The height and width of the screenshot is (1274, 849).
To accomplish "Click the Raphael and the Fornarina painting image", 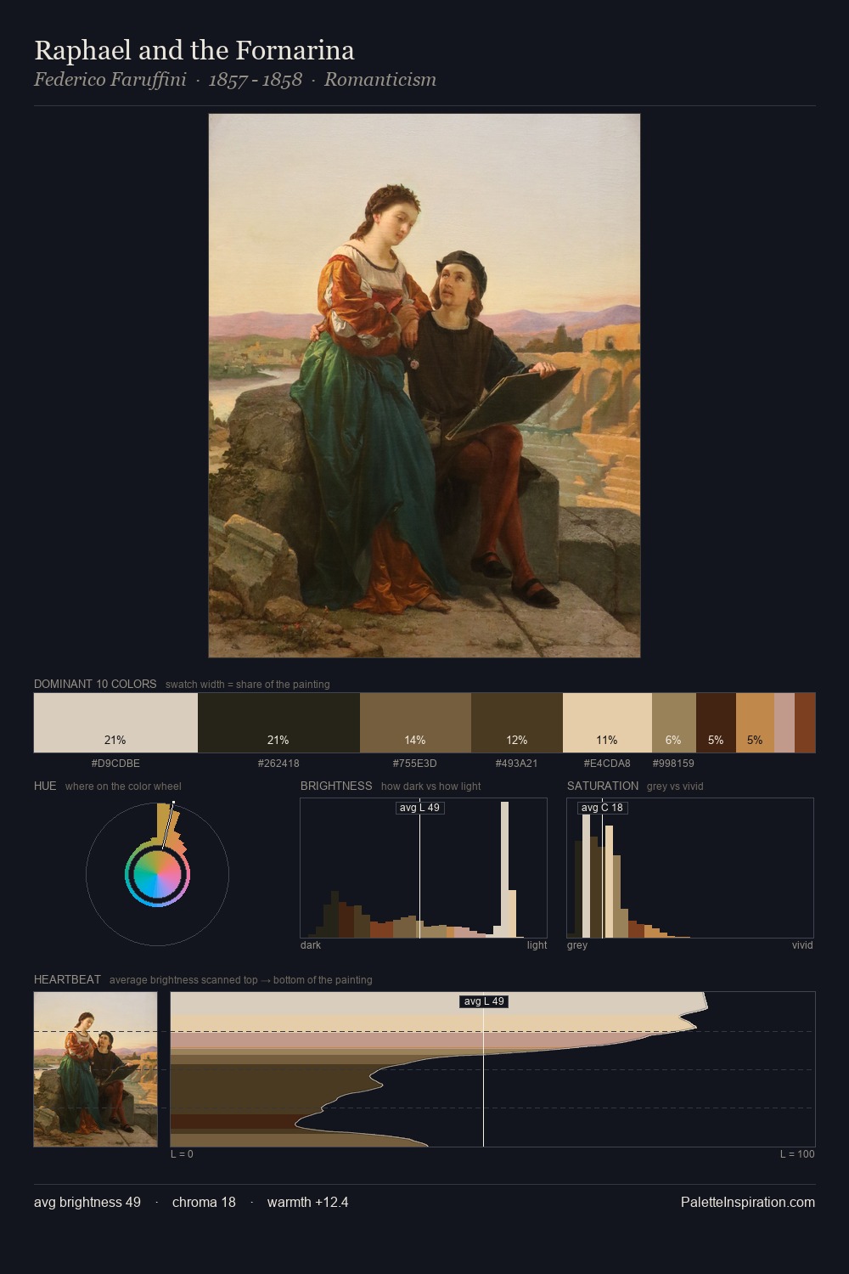I will (x=424, y=386).
